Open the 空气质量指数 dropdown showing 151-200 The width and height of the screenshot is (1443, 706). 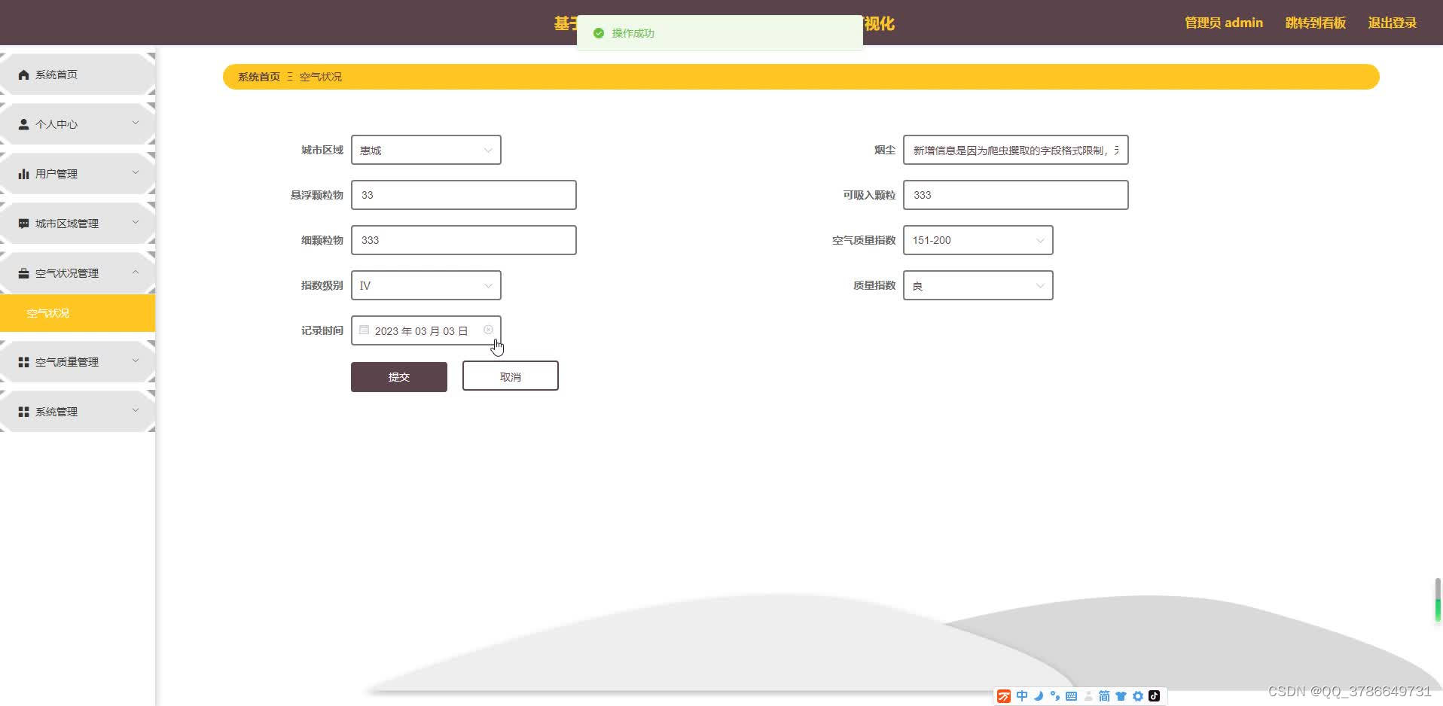click(x=978, y=240)
